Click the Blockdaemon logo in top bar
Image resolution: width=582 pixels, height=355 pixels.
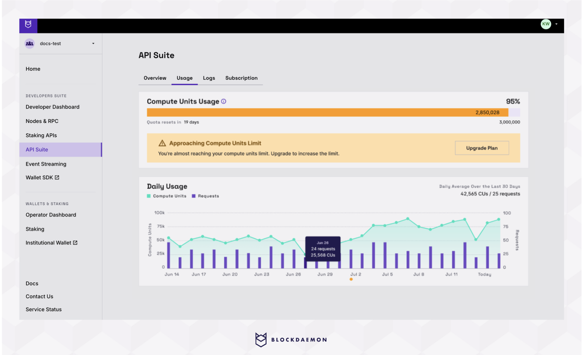(28, 25)
